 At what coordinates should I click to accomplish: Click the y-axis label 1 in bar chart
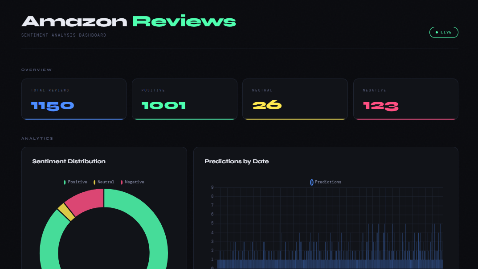212,260
